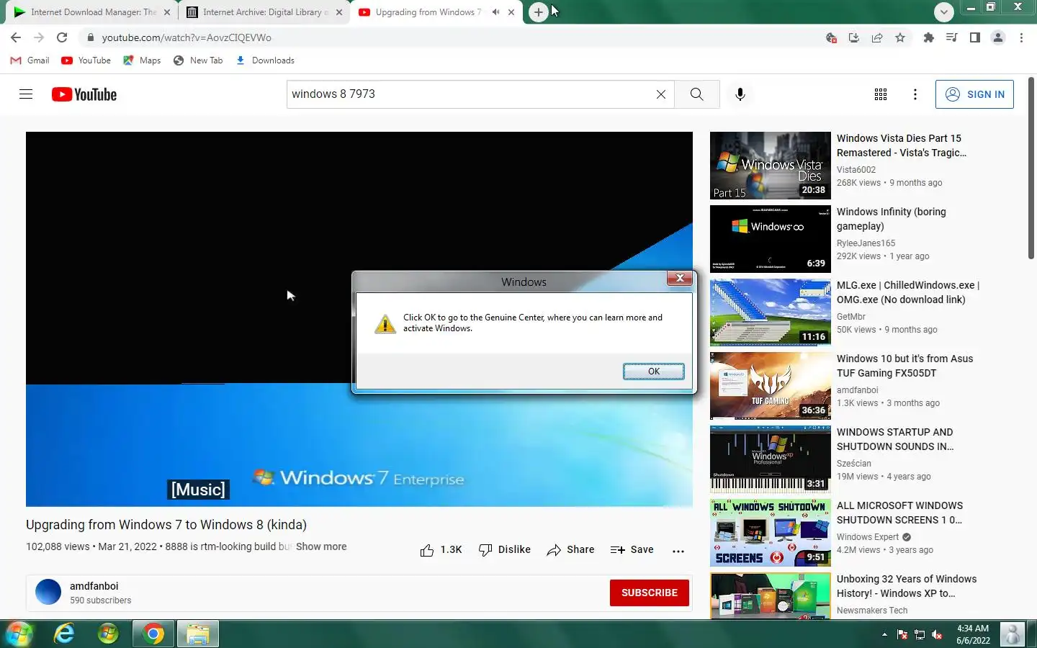Screen dimensions: 1037x648
Task: Bookmark this page with star icon
Action: pyautogui.click(x=900, y=37)
